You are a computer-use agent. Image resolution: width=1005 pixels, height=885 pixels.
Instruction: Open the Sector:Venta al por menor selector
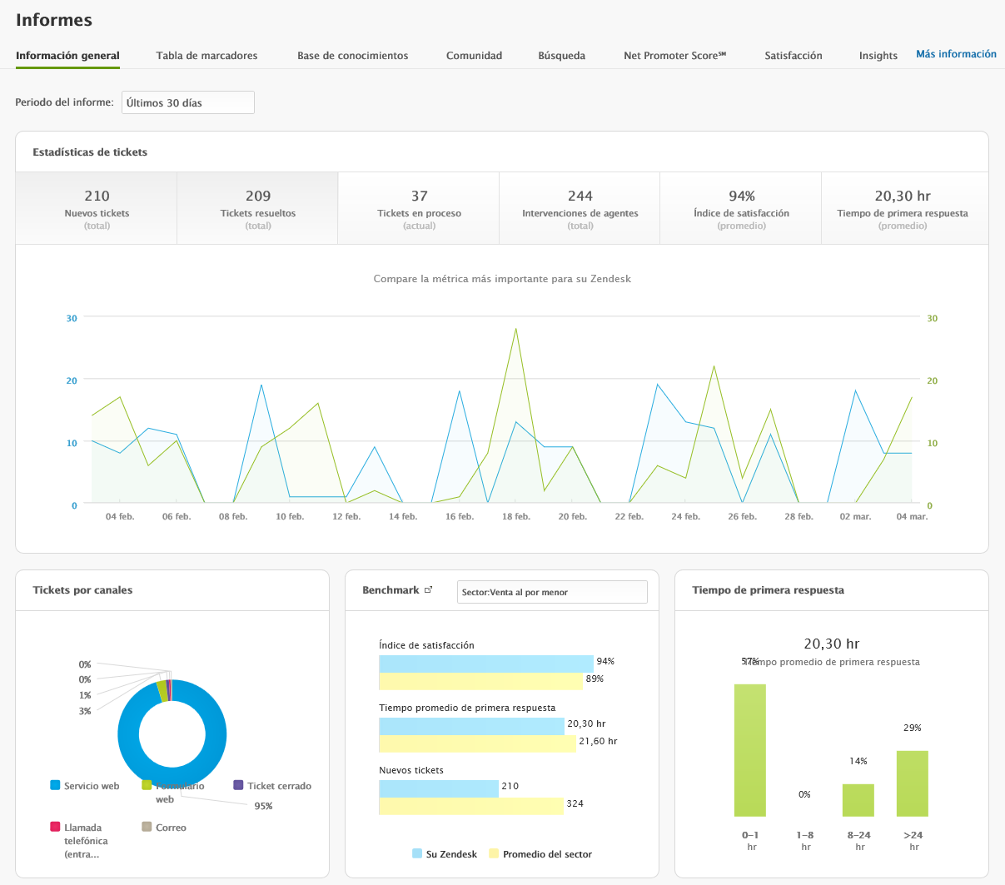[x=552, y=591]
